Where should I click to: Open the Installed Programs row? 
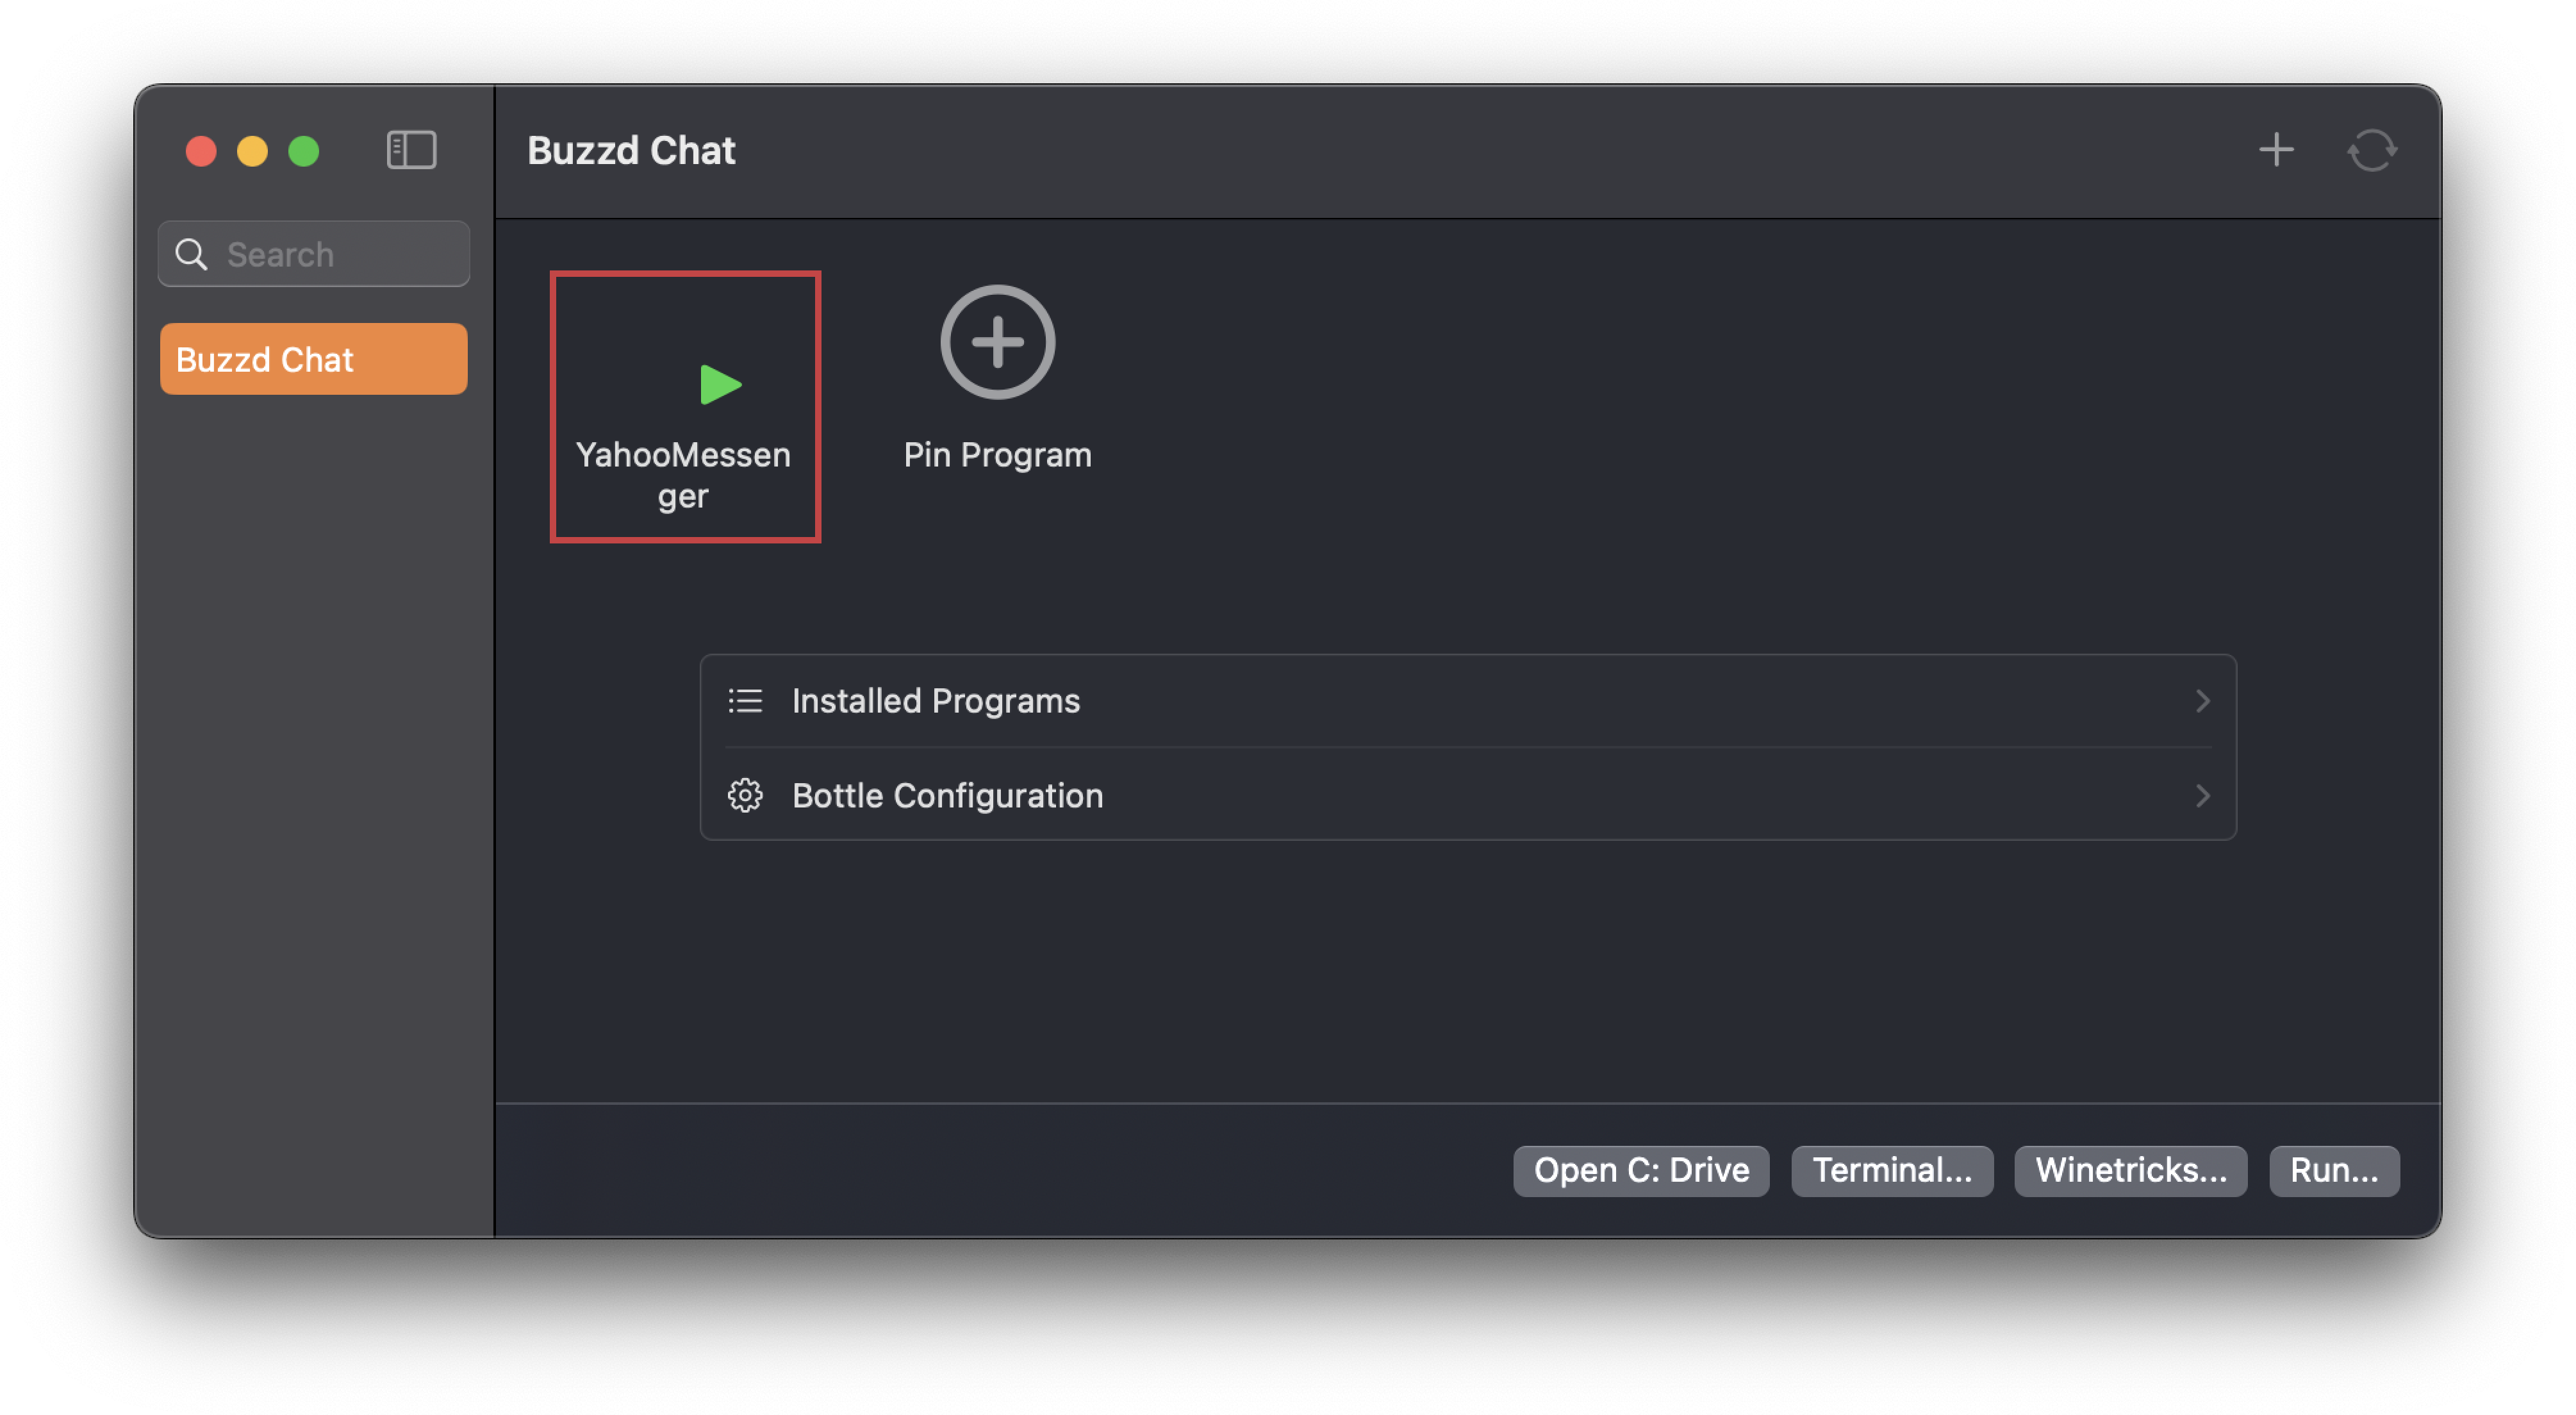[x=1468, y=701]
